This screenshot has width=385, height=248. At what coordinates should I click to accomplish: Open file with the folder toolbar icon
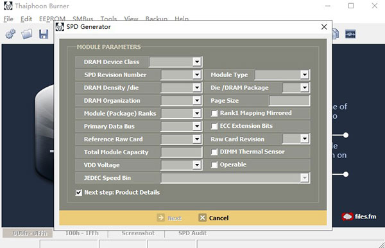tap(26, 34)
